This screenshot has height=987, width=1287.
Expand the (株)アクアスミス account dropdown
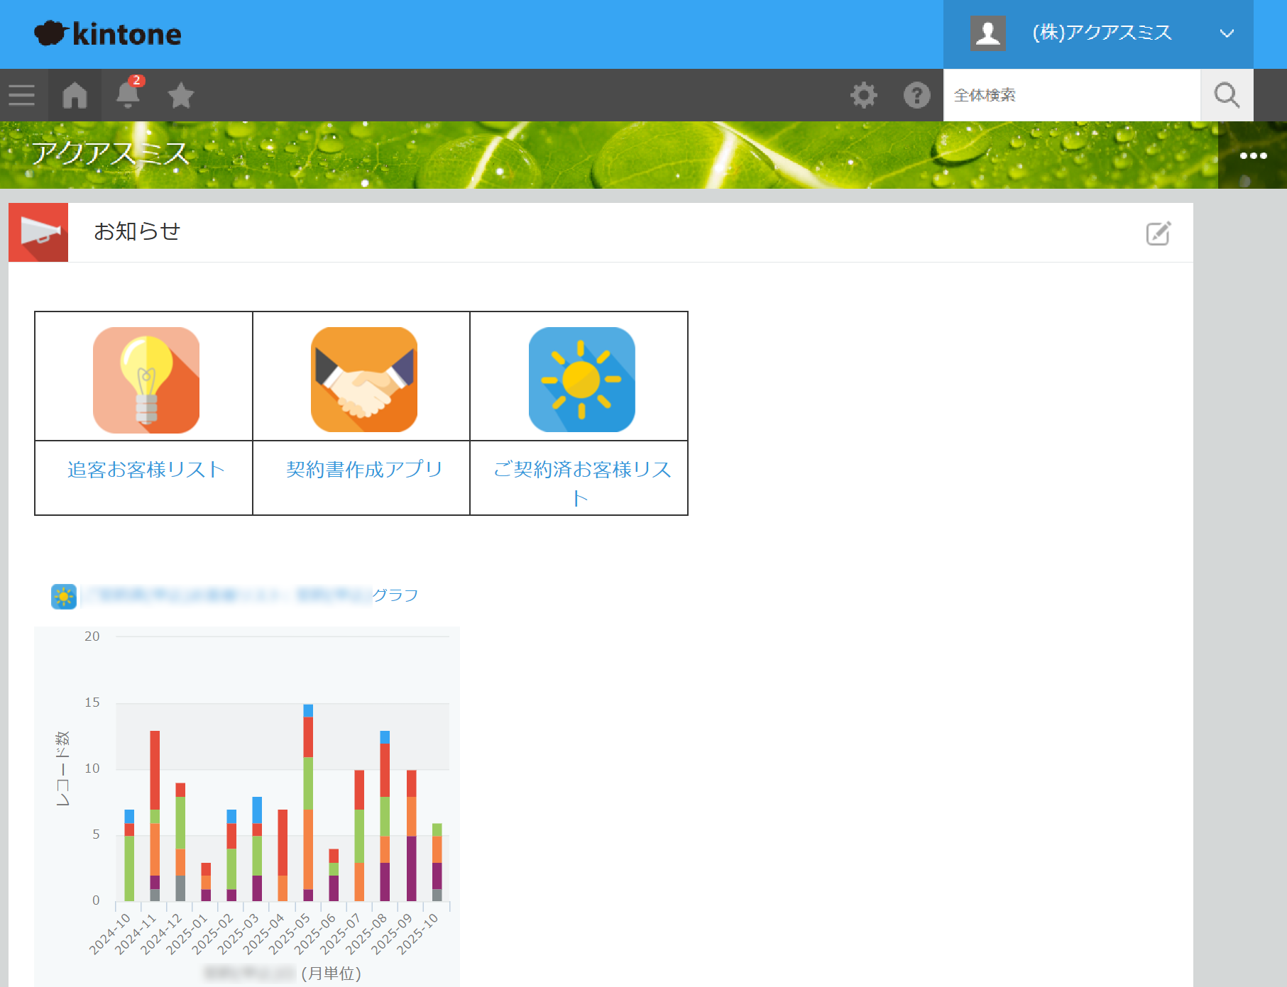point(1226,33)
